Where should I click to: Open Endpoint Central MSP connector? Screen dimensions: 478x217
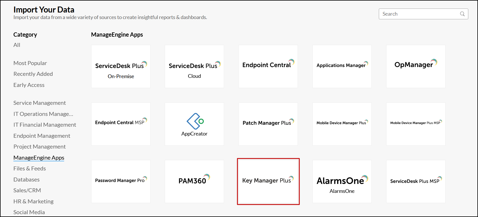[x=121, y=124]
